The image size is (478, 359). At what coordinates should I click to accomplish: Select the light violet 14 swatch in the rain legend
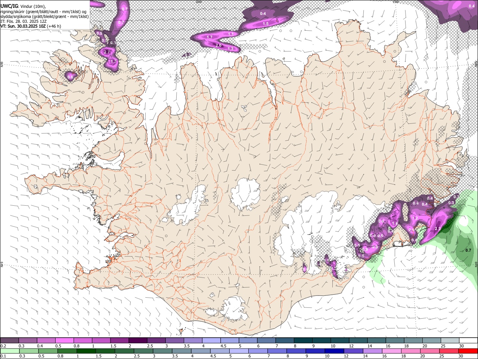372,351
